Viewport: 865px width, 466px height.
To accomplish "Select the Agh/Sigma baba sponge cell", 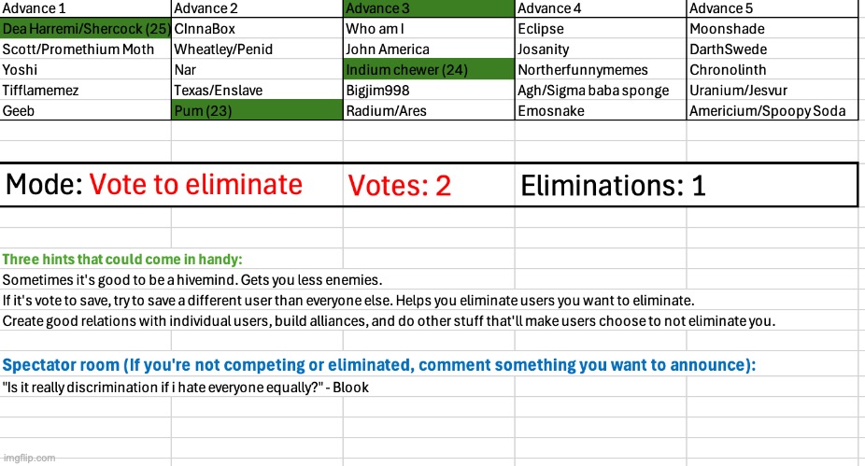I will coord(601,91).
